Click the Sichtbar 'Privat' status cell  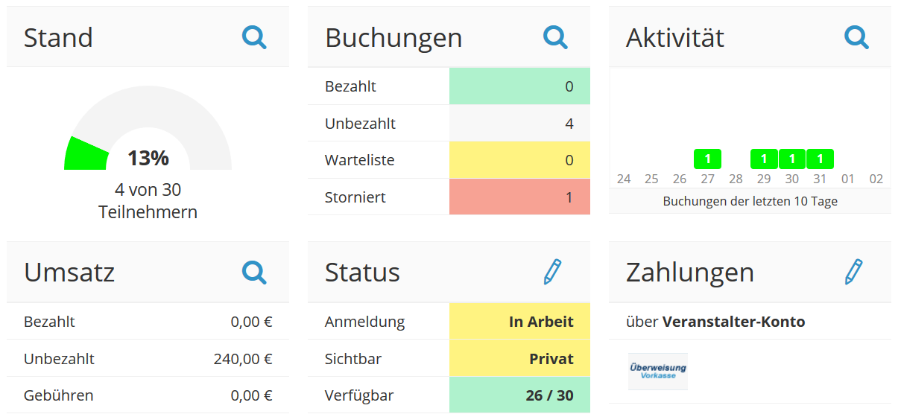pyautogui.click(x=519, y=359)
